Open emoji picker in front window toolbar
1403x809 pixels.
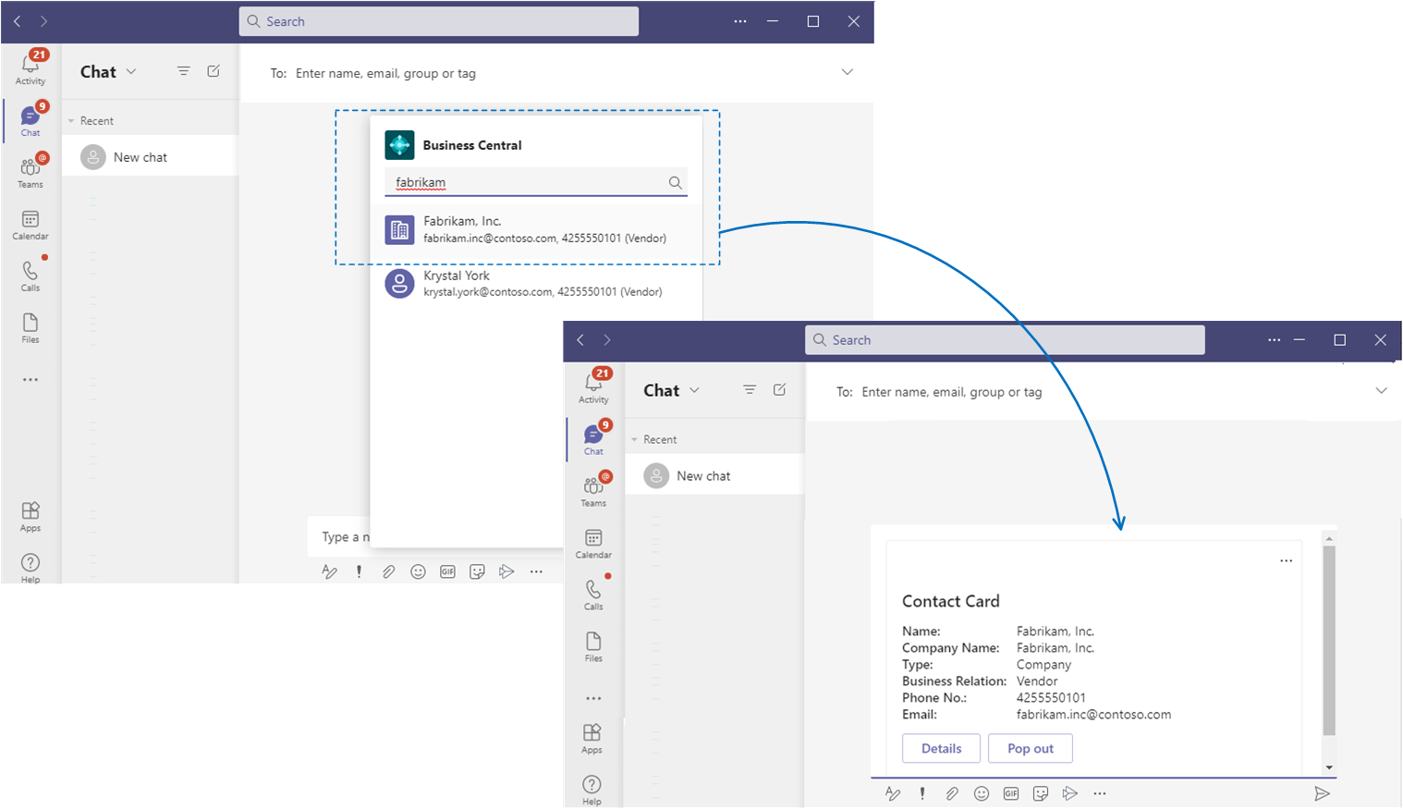[982, 793]
